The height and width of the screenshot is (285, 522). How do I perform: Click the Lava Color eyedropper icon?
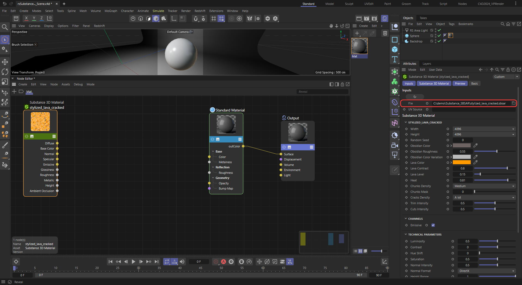[475, 162]
